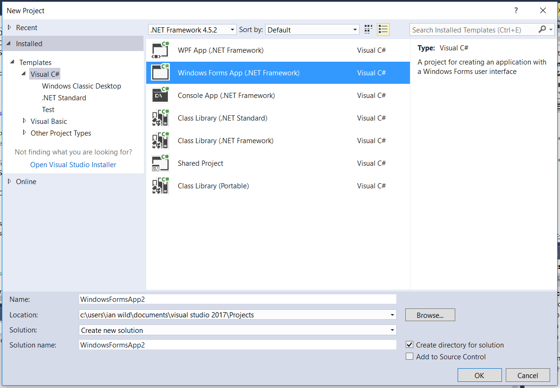
Task: Select Other Project Types tree item
Action: point(61,133)
